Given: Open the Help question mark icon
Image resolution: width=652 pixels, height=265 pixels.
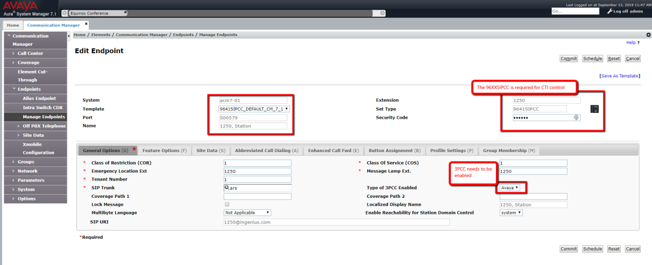Looking at the screenshot, I should pos(638,43).
